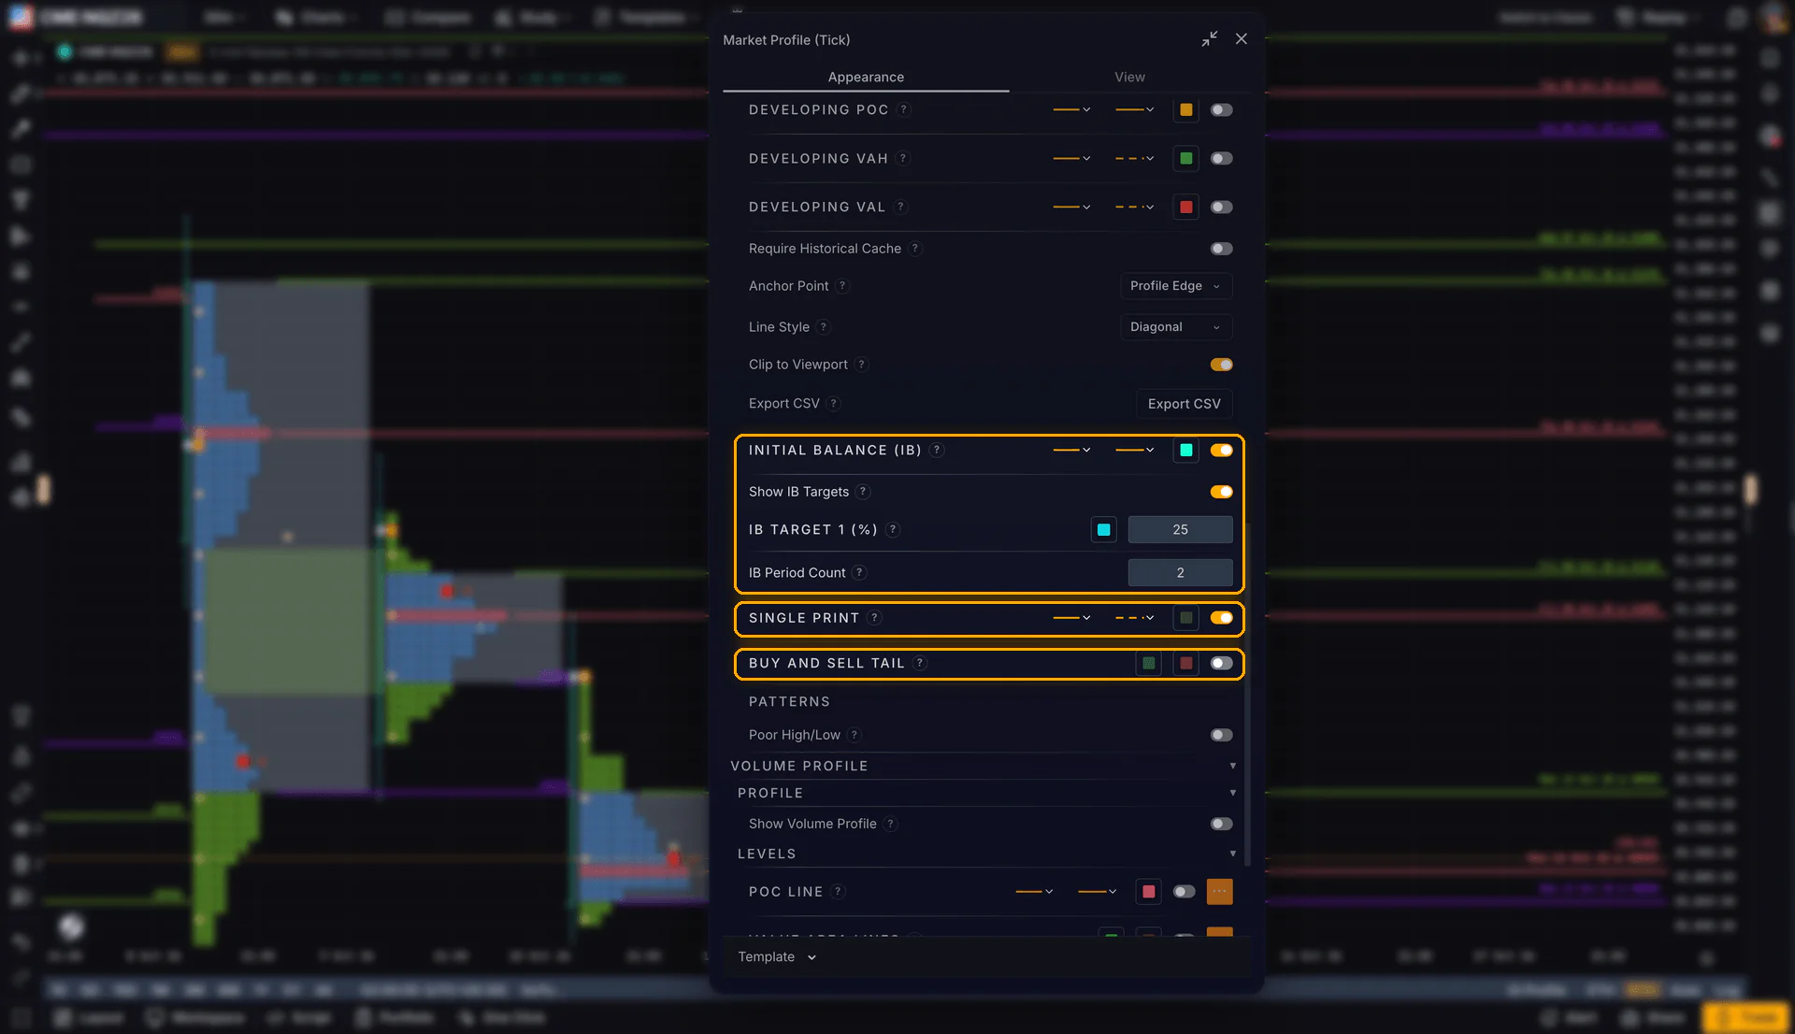
Task: Shrink the Market Profile dialog with collapse icon
Action: point(1210,39)
